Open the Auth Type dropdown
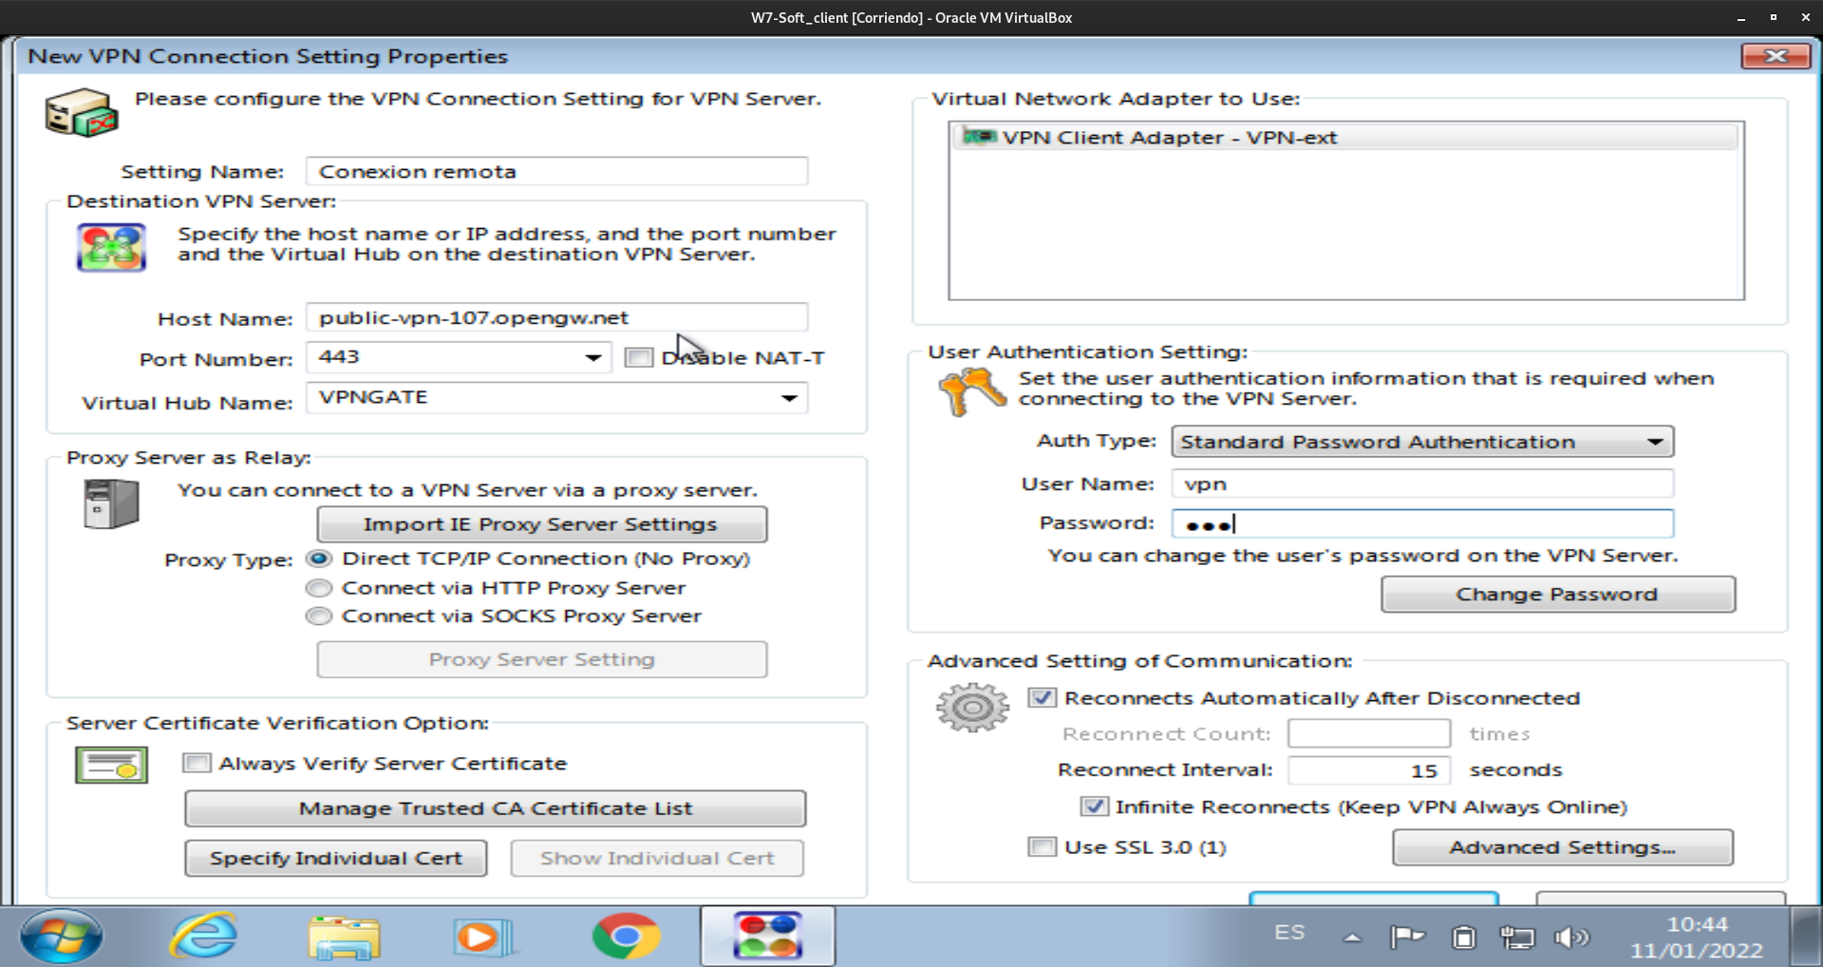Viewport: 1823px width, 967px height. [x=1655, y=442]
